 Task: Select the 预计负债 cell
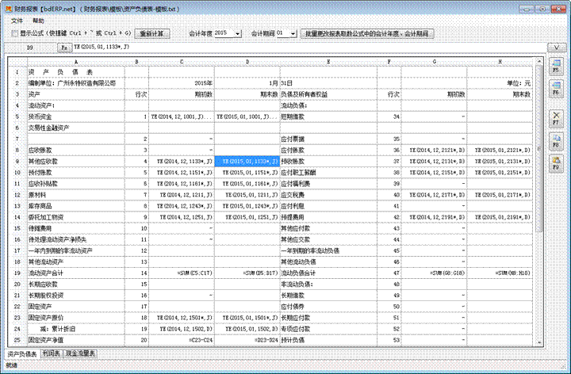coord(329,340)
